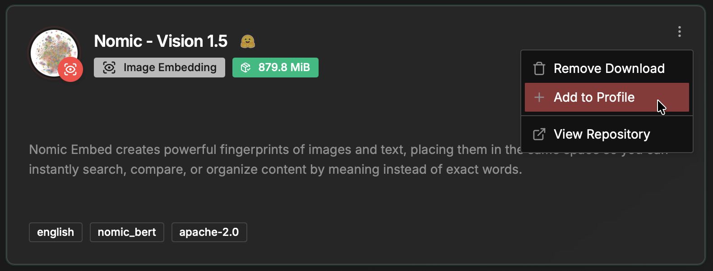Viewport: 713px width, 271px height.
Task: Click the Image Embedding capability badge
Action: 159,67
